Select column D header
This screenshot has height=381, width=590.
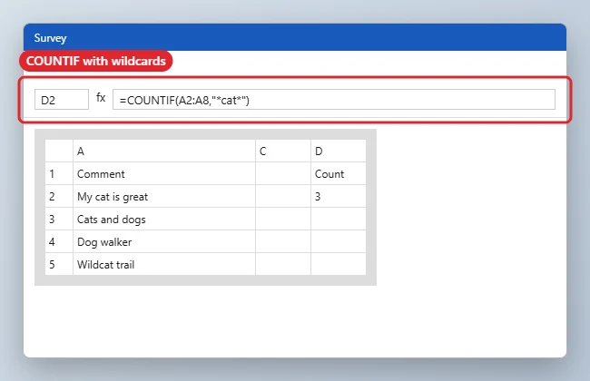(x=339, y=151)
